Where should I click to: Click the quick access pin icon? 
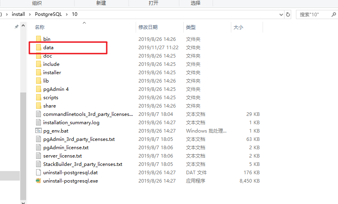(x=16, y=27)
